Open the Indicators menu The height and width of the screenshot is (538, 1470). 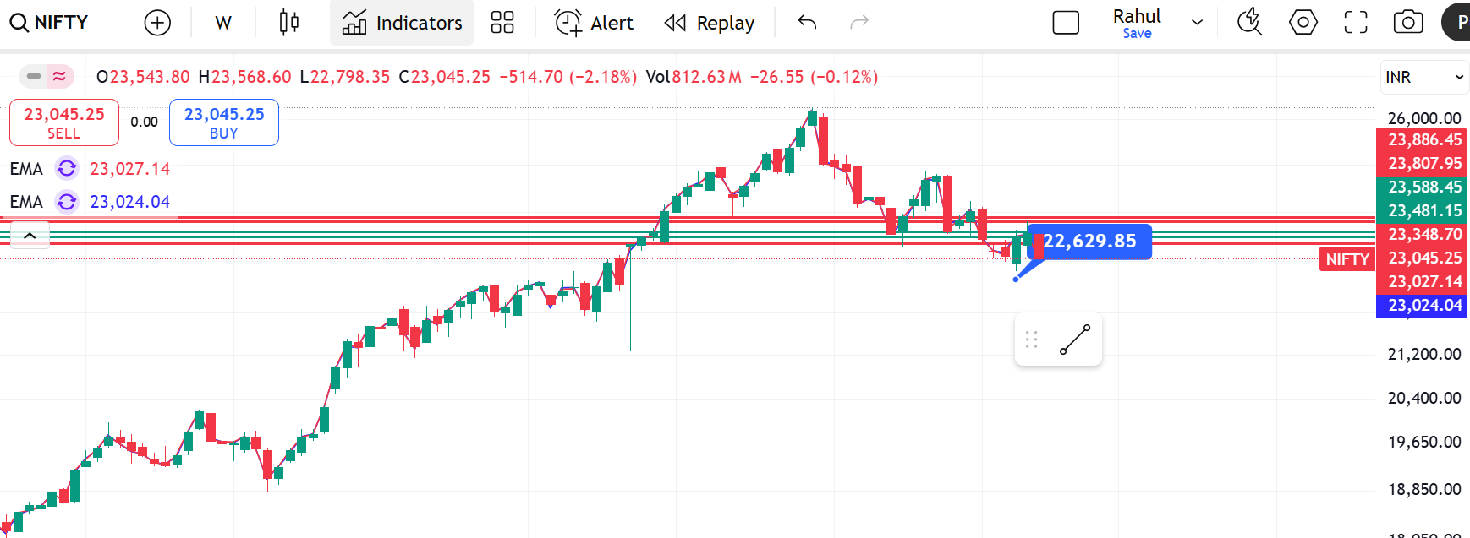coord(402,23)
